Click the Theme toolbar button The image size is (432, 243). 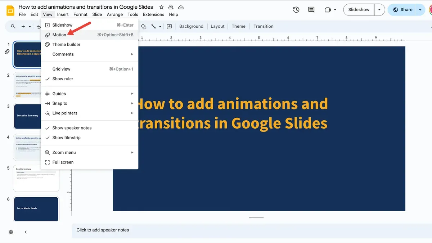coord(238,26)
